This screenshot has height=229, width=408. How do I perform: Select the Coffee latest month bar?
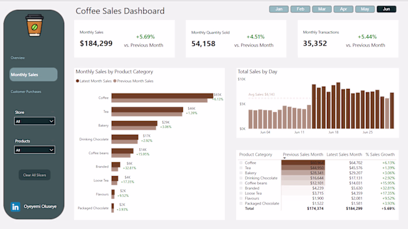[x=162, y=96]
